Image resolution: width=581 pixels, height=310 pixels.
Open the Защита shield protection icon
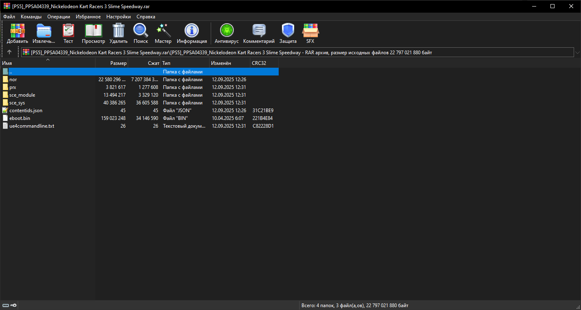(288, 31)
